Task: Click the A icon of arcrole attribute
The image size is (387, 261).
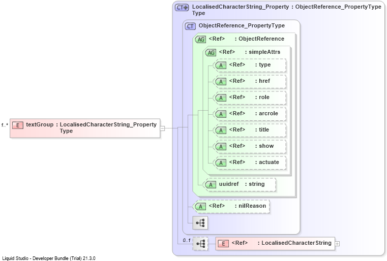Action: point(221,114)
